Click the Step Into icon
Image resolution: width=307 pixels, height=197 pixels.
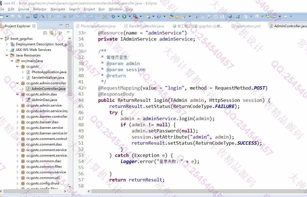77,17
